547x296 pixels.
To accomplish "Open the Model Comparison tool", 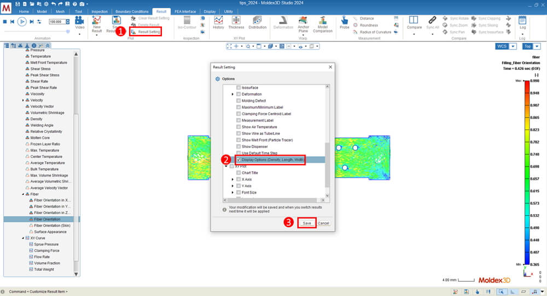I will click(323, 24).
